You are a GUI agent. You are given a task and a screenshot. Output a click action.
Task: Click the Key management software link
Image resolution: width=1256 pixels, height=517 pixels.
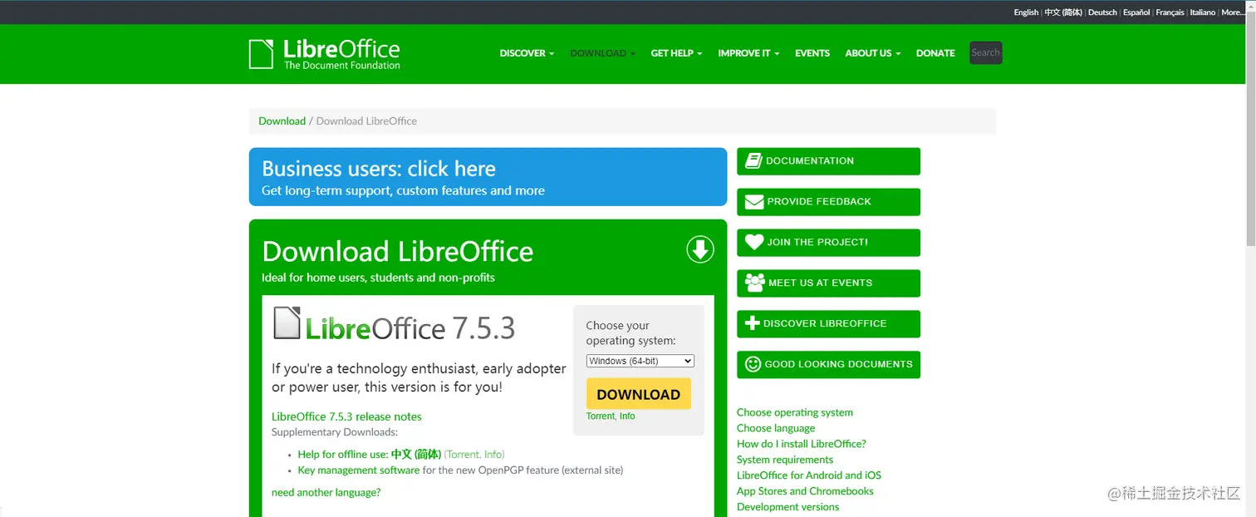[359, 470]
